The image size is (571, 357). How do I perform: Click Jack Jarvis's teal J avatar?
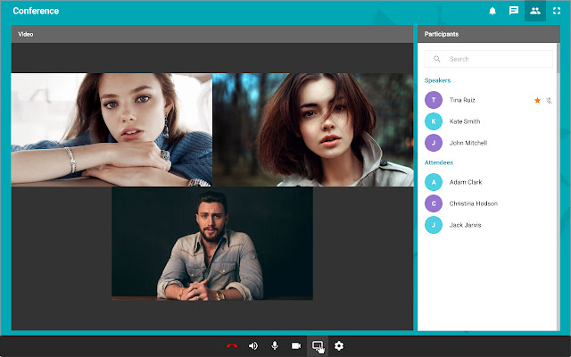[x=434, y=225]
